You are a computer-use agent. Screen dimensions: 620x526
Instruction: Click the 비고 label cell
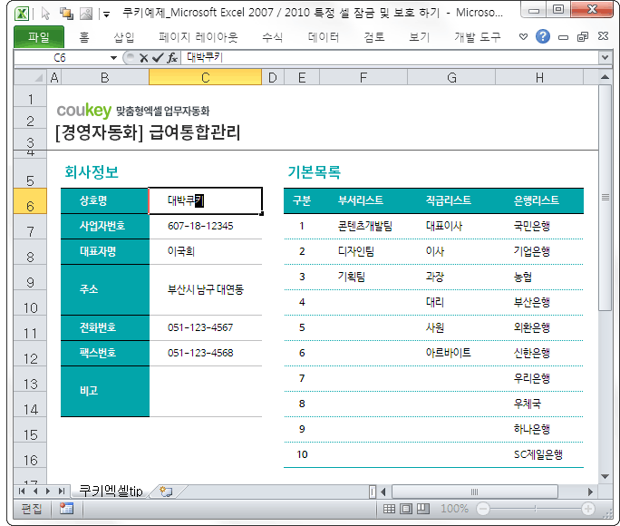tap(105, 391)
